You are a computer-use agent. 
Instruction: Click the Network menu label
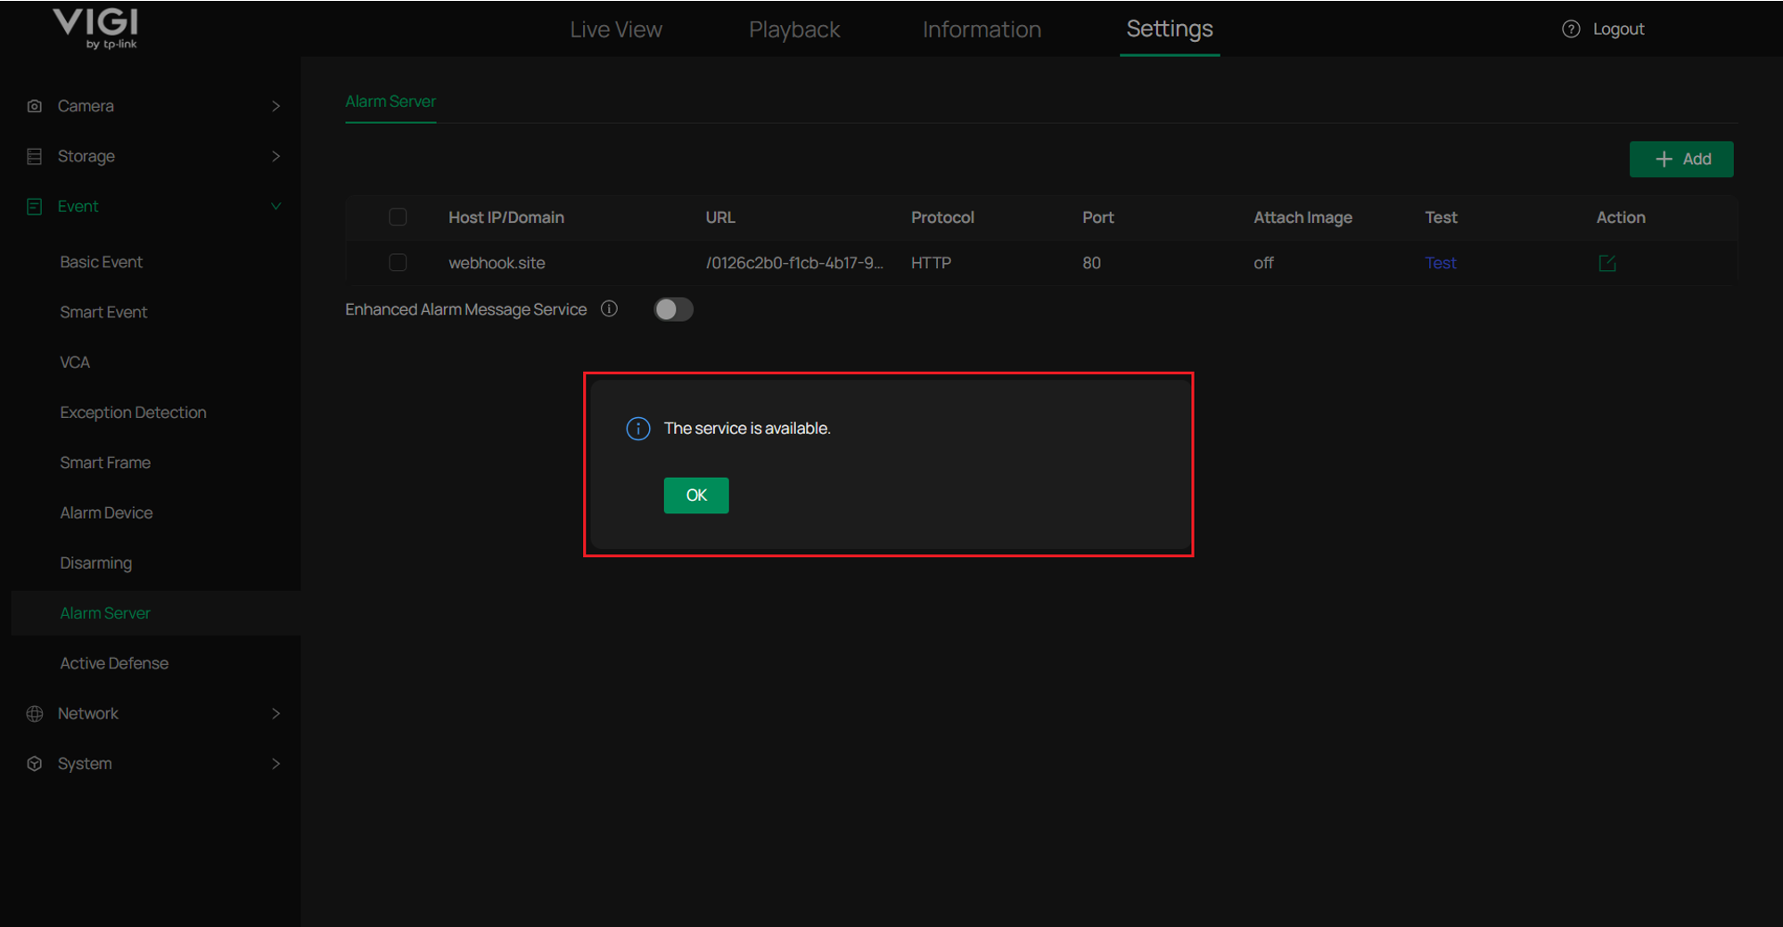tap(87, 713)
